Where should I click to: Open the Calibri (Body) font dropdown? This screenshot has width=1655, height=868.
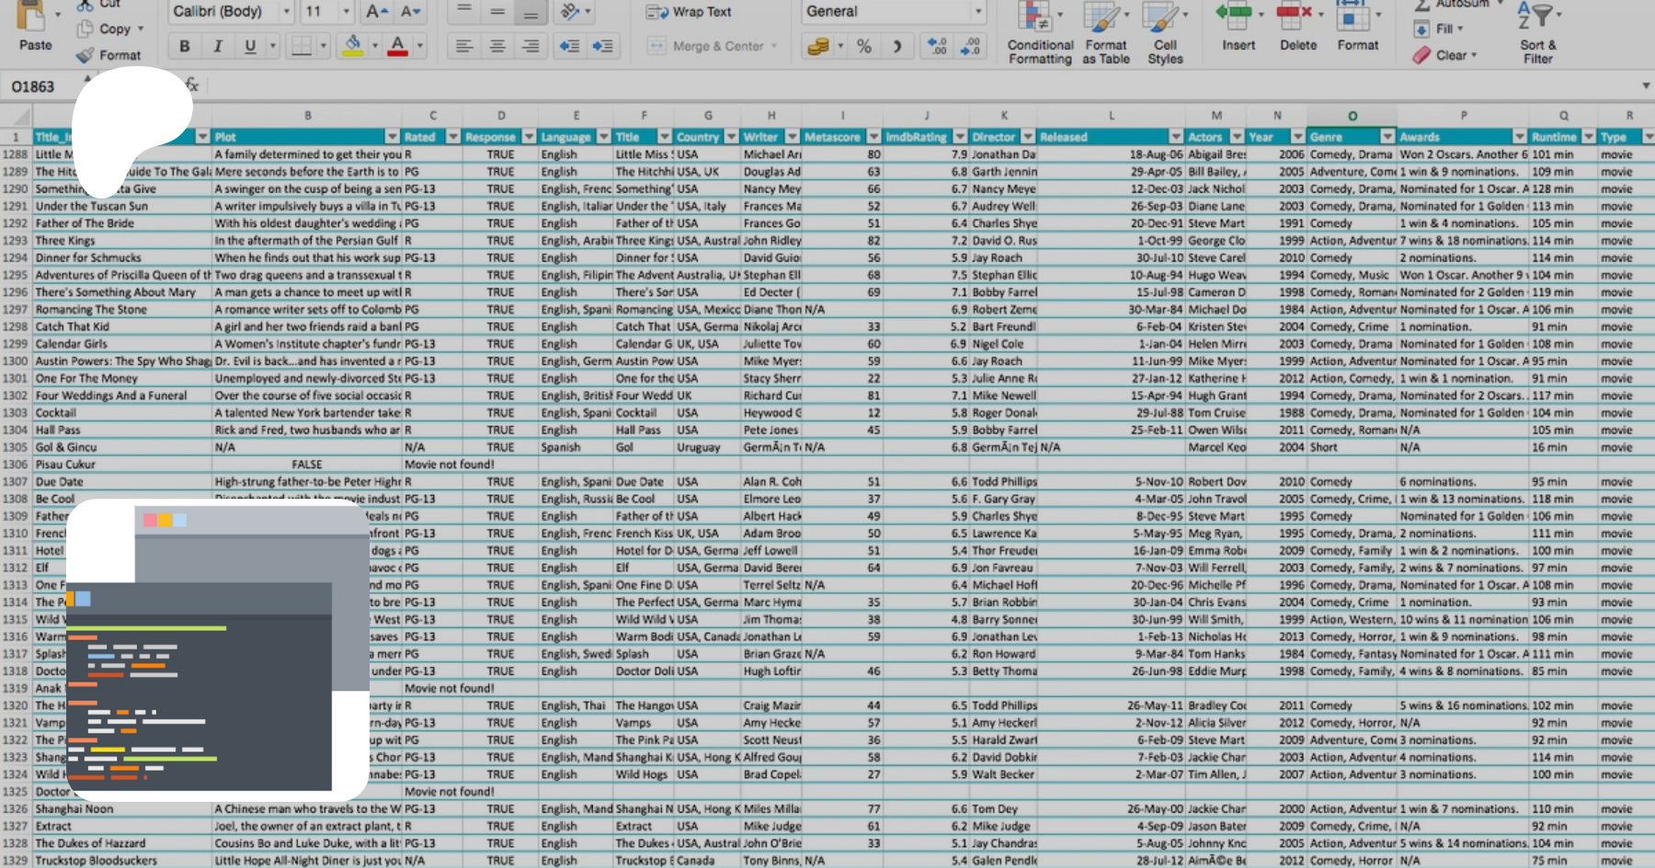coord(286,12)
